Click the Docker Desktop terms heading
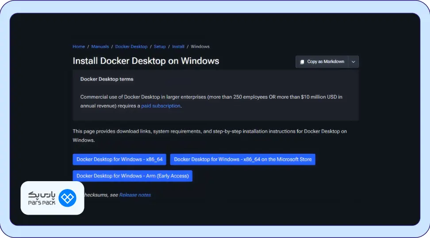This screenshot has width=430, height=238. (x=107, y=79)
